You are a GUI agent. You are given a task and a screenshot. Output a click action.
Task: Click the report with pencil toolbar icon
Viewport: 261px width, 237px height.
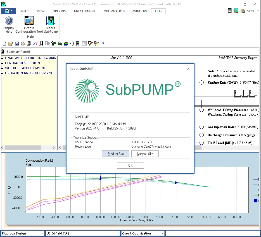coord(96,44)
